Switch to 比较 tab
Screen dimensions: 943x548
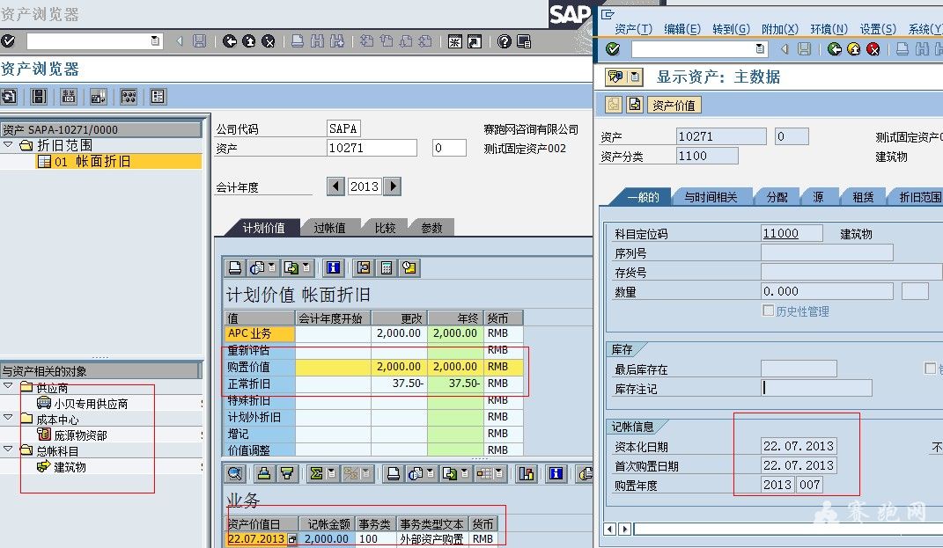385,228
